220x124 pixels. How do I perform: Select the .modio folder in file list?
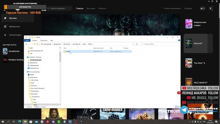coord(97,51)
